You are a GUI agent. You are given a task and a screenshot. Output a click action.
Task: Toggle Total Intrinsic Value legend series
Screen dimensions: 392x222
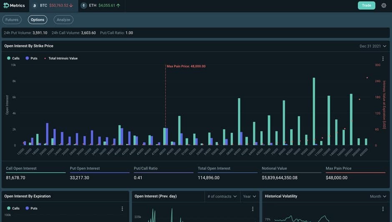[x=61, y=58]
